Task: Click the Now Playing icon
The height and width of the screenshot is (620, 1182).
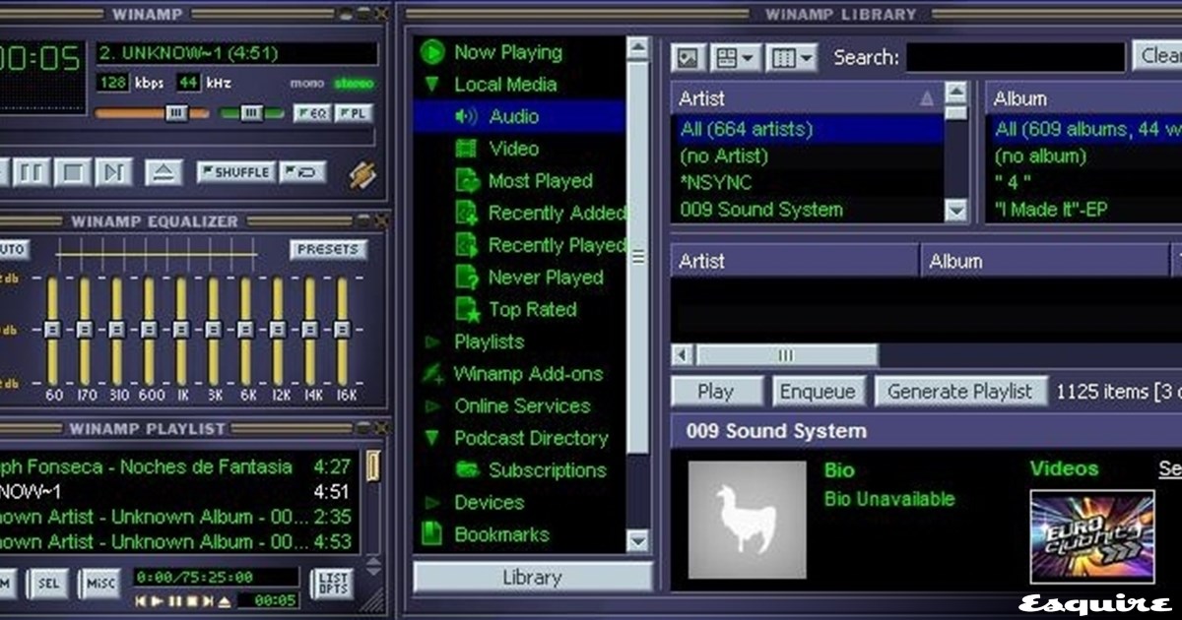Action: [432, 53]
